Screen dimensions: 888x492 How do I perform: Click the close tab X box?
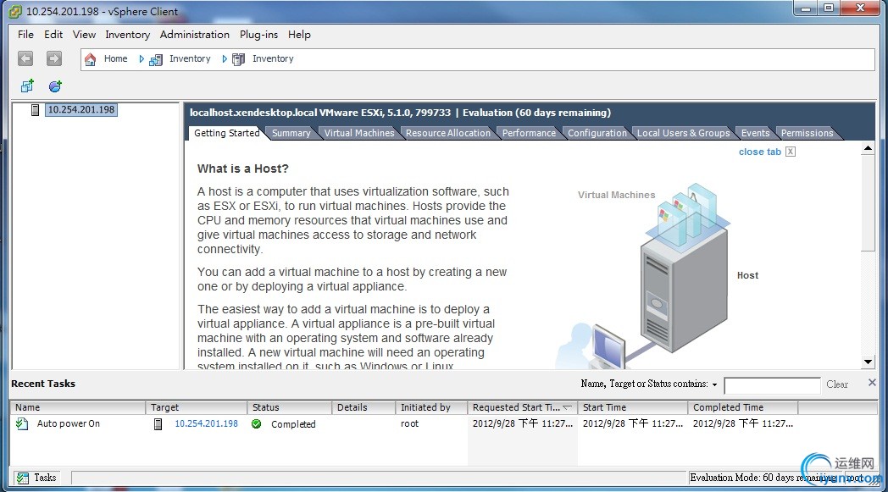(791, 152)
